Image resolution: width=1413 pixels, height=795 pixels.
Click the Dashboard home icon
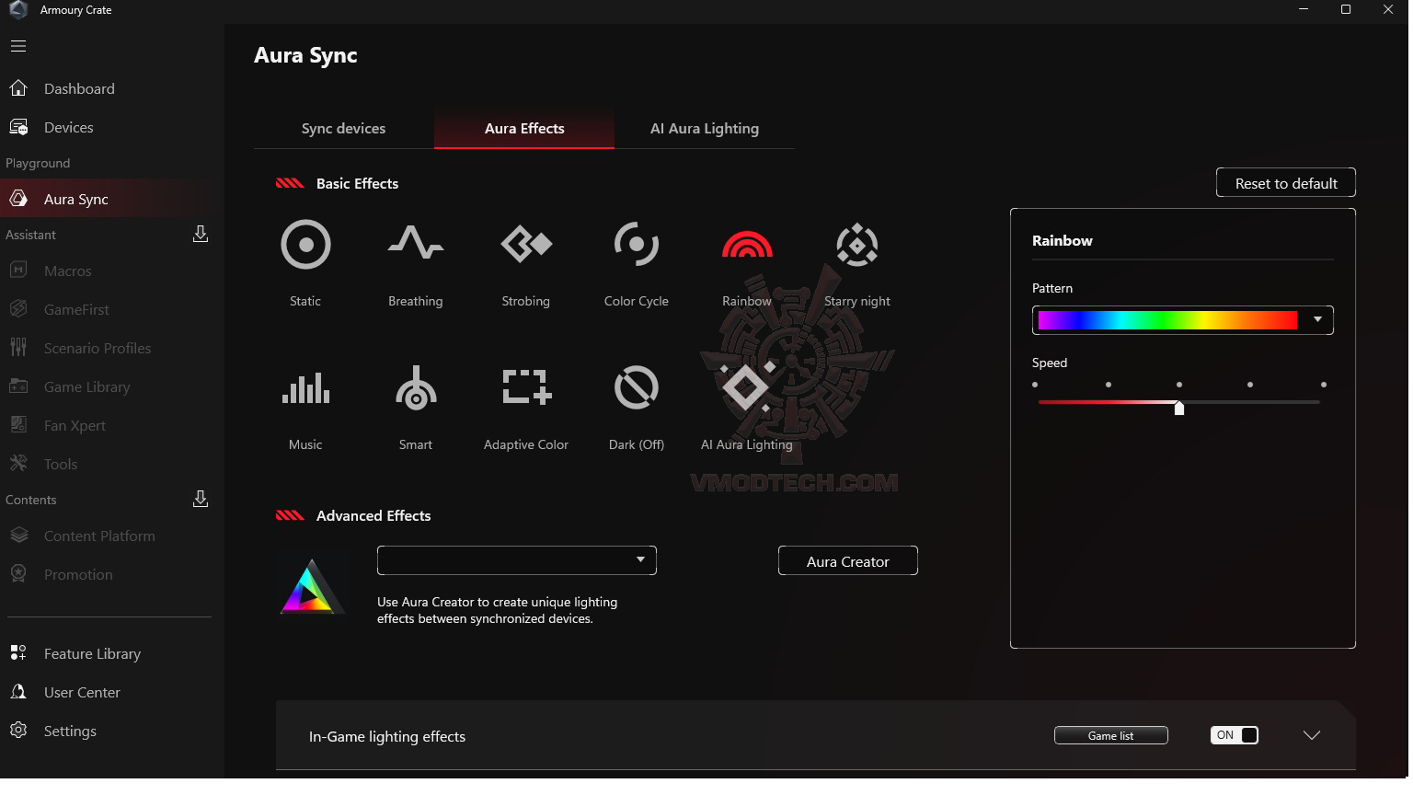tap(18, 88)
